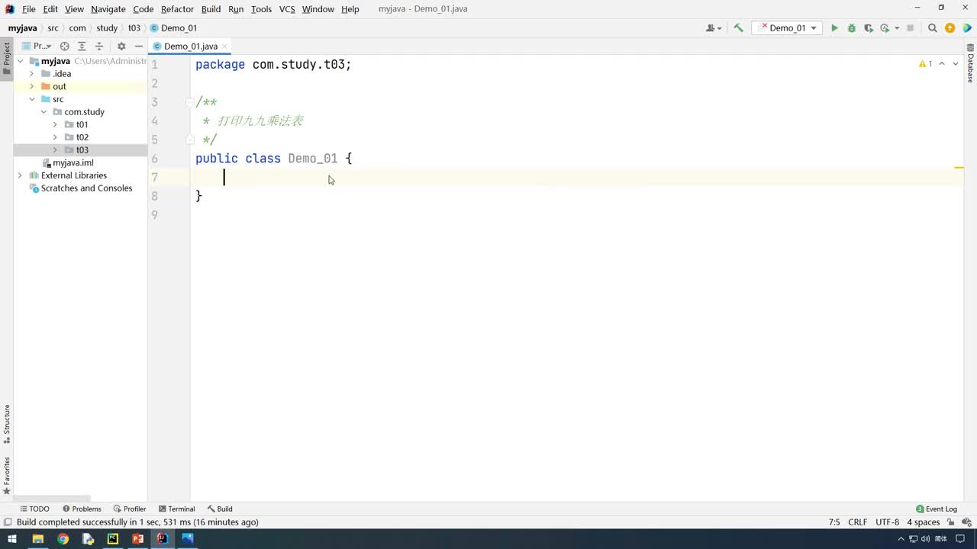This screenshot has width=977, height=549.
Task: Click the locate opened file target icon
Action: pos(64,46)
